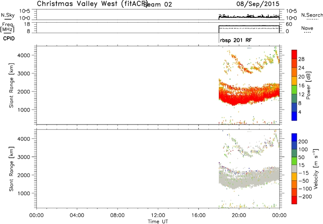
Task: Click the 10^5 tick beside N.Sky
Action: (25, 11)
